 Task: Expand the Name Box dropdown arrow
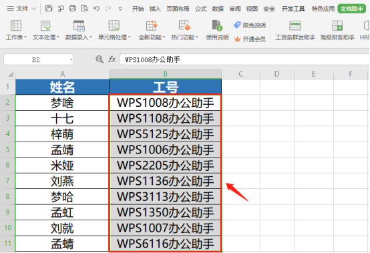[x=71, y=59]
